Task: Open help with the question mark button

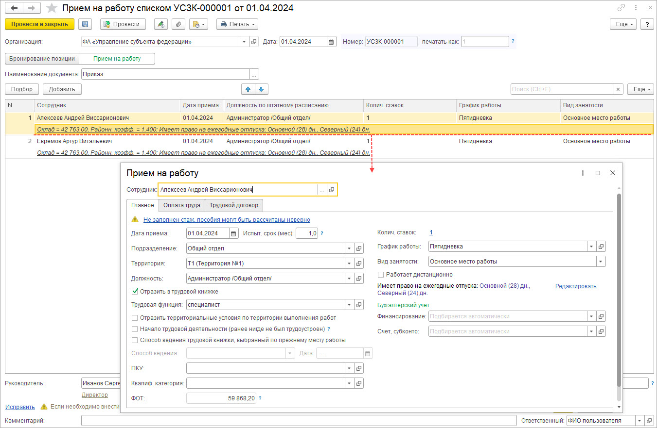Action: pos(647,24)
